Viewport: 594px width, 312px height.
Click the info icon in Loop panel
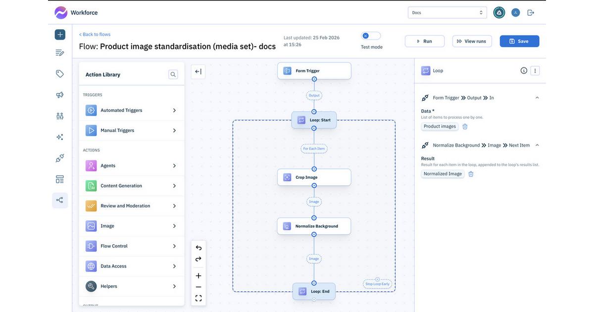coord(524,71)
